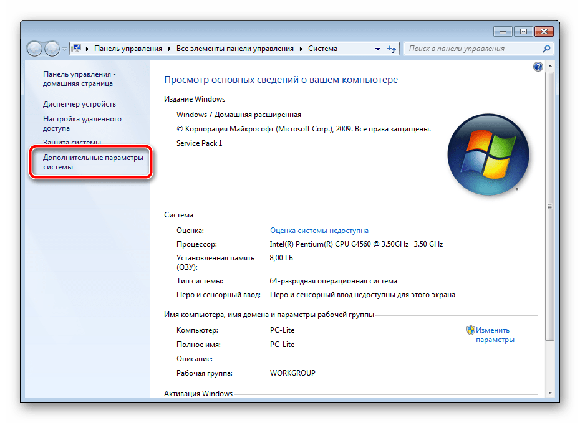Open address bar history dropdown arrow

tap(377, 49)
